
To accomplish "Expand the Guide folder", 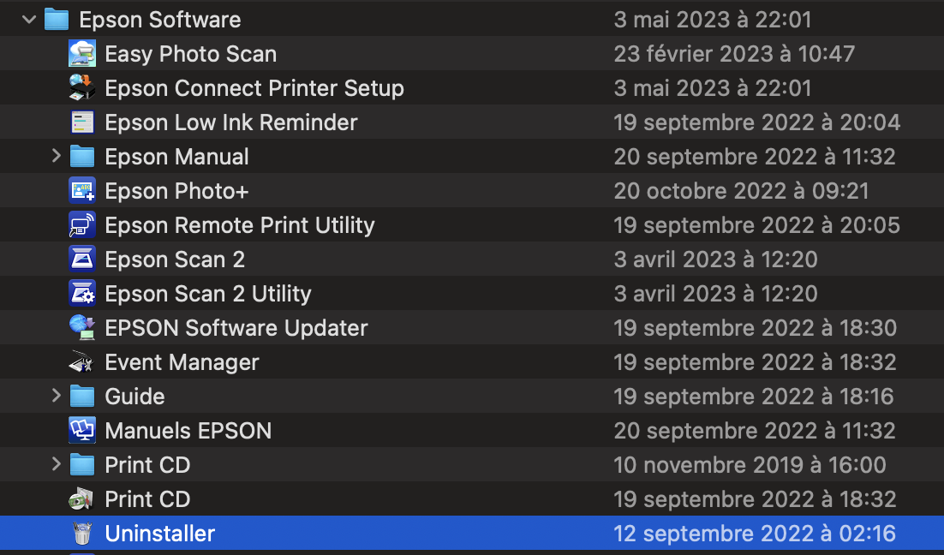I will click(x=57, y=397).
